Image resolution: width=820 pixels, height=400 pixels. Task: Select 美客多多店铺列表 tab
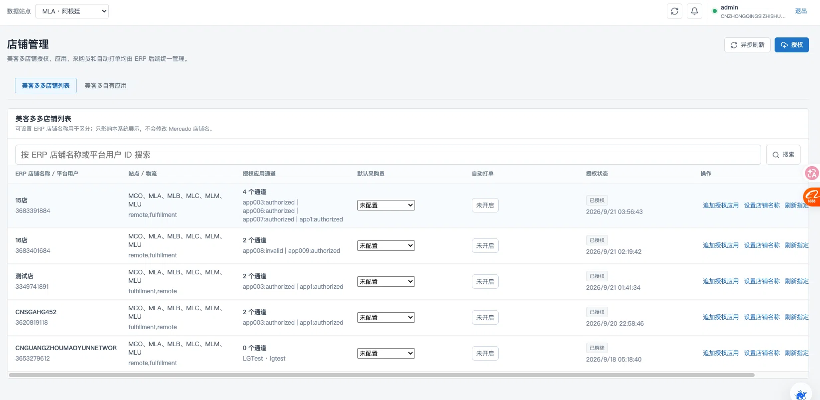[46, 86]
